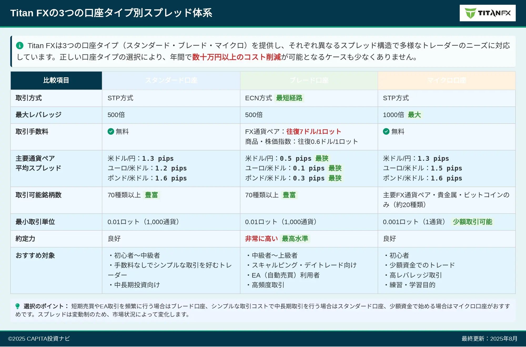526x347 pixels.
Task: Click the red 非常に高い text
Action: pos(261,239)
